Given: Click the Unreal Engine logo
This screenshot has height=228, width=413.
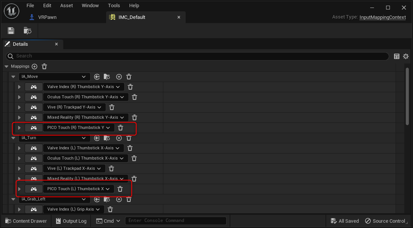Looking at the screenshot, I should pyautogui.click(x=12, y=11).
